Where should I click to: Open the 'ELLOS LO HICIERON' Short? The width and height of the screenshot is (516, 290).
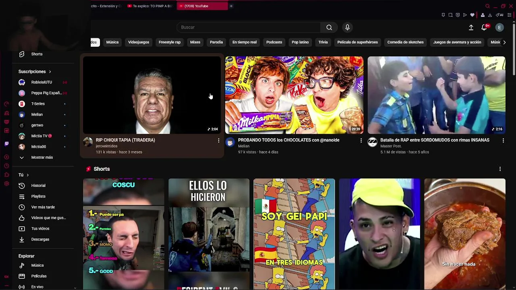coord(209,234)
